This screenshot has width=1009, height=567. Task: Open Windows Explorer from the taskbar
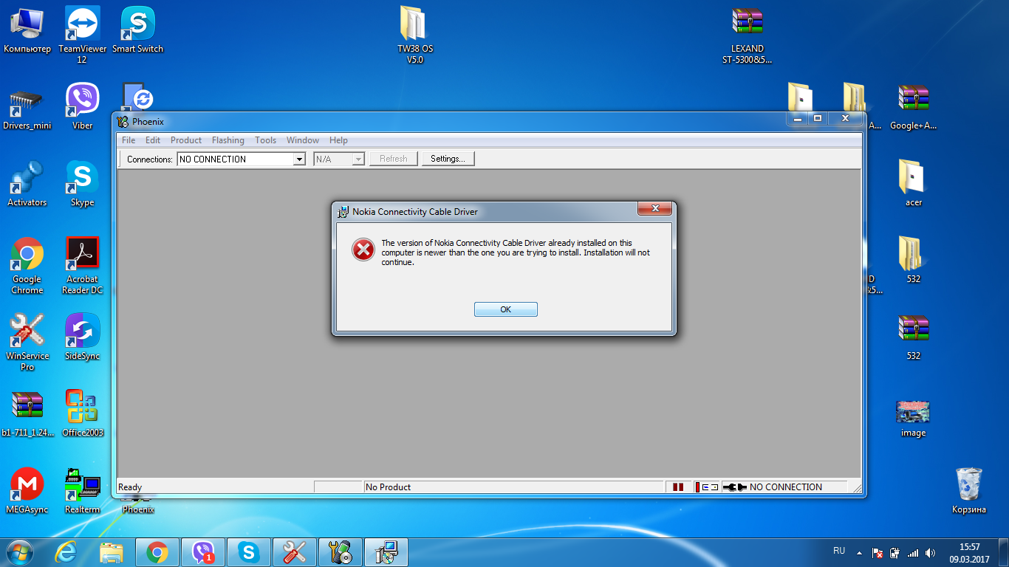[x=112, y=551]
